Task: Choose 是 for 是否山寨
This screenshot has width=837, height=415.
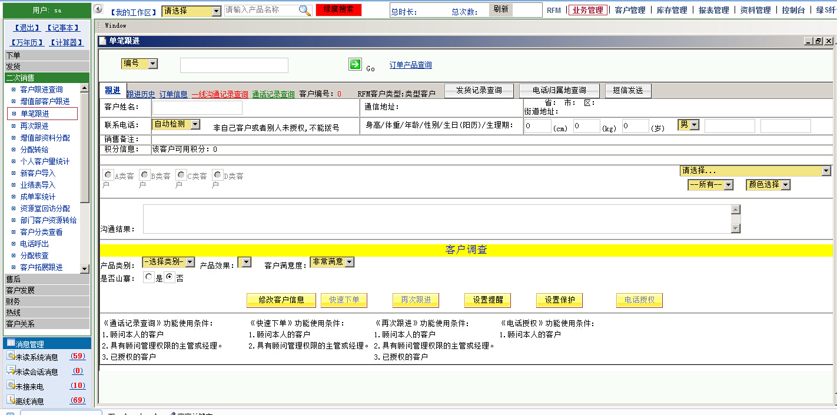Action: tap(150, 276)
